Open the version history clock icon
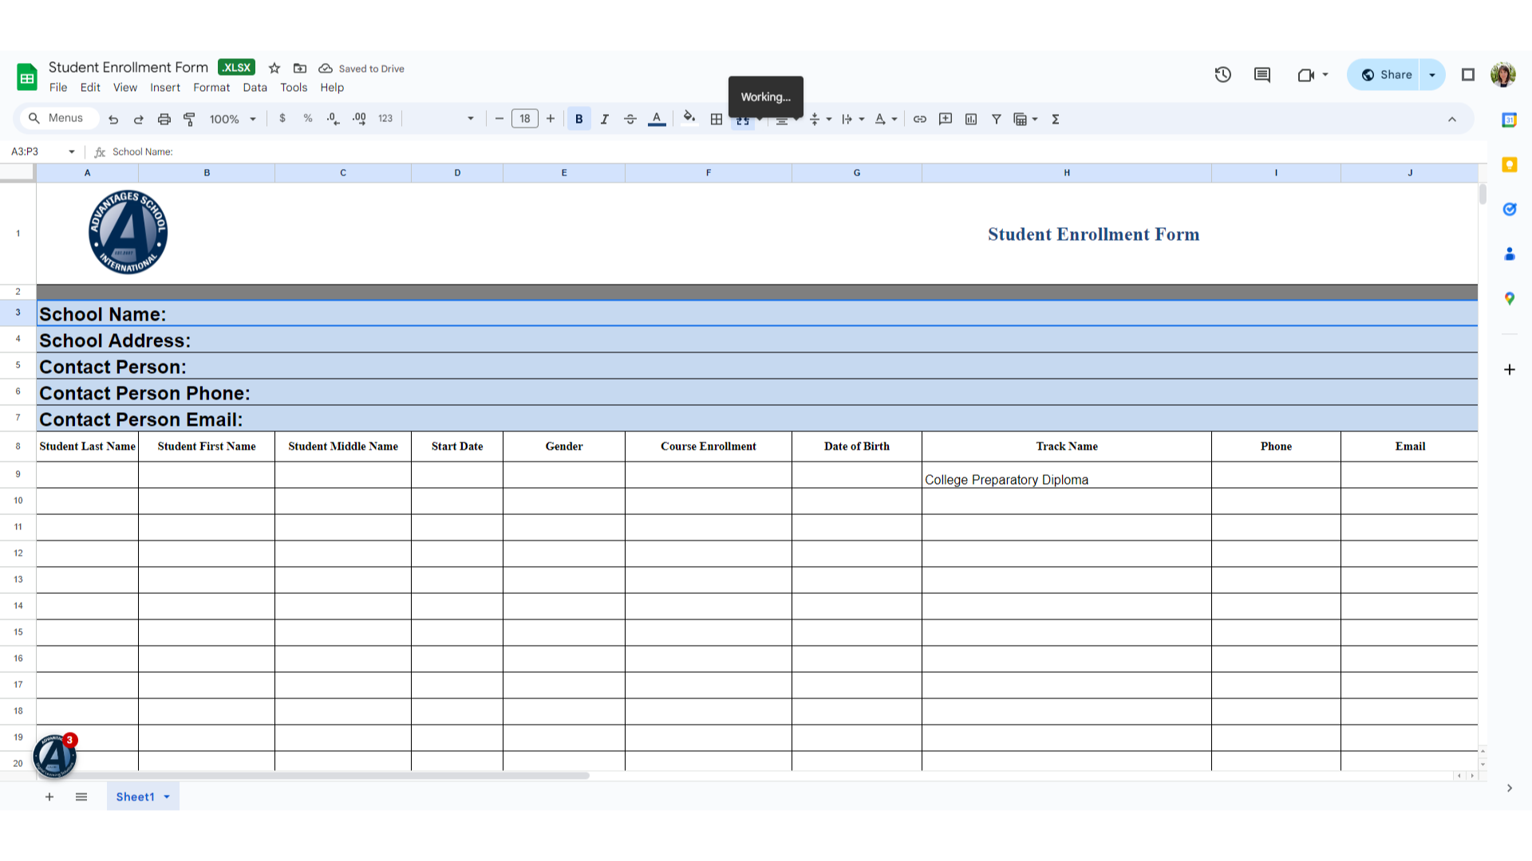Viewport: 1532px width, 861px height. click(x=1223, y=75)
